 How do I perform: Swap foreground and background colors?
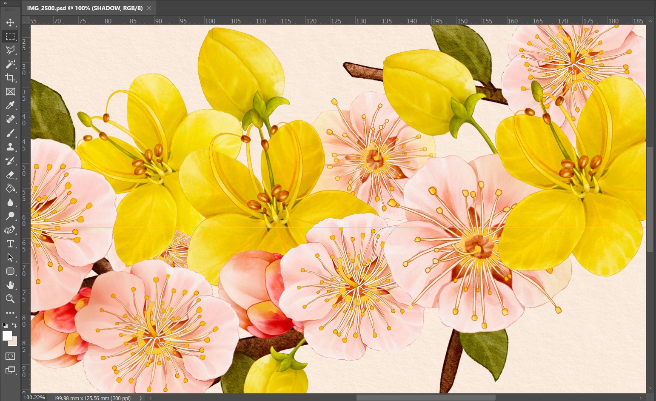pos(14,325)
